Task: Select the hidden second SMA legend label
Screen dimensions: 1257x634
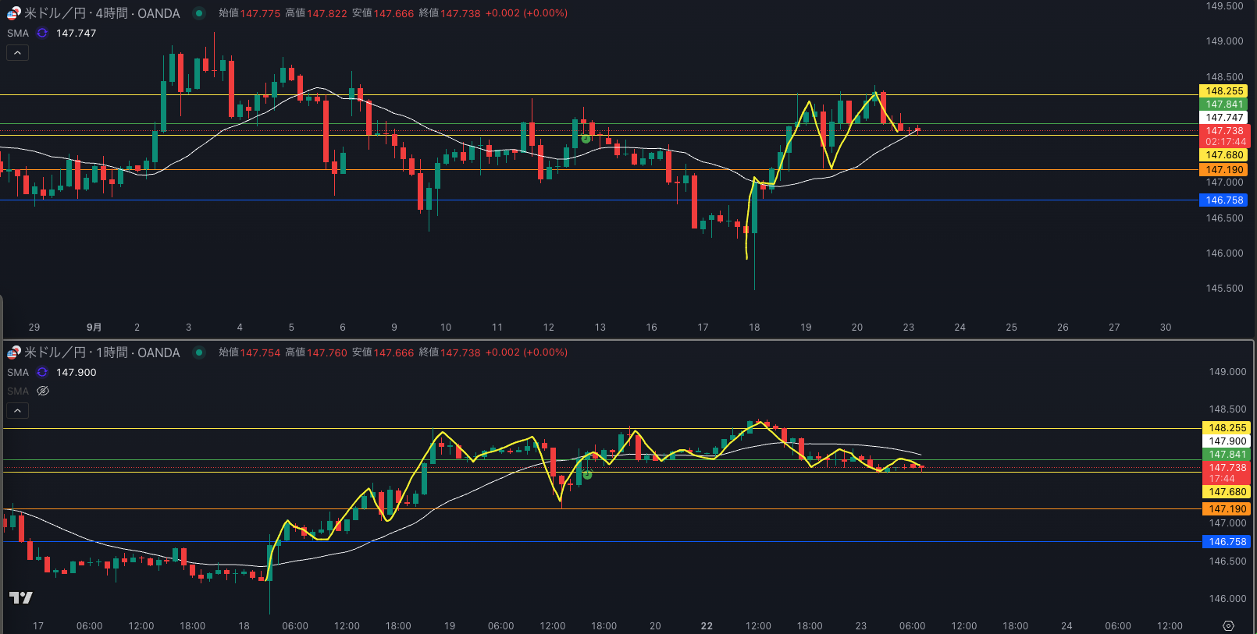Action: coord(18,391)
